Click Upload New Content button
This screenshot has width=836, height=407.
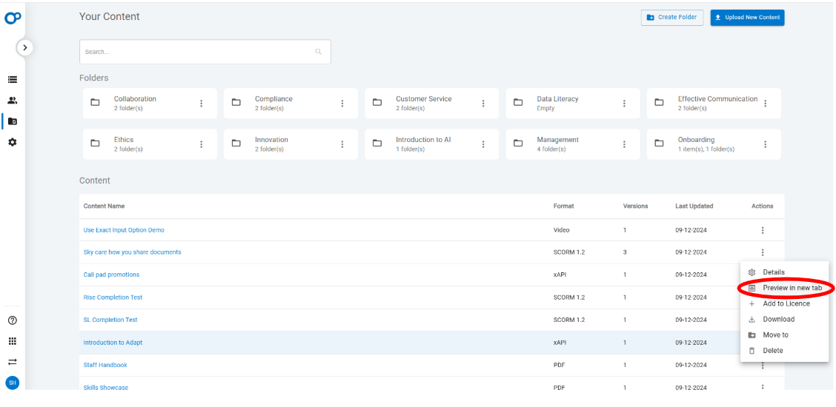[747, 18]
